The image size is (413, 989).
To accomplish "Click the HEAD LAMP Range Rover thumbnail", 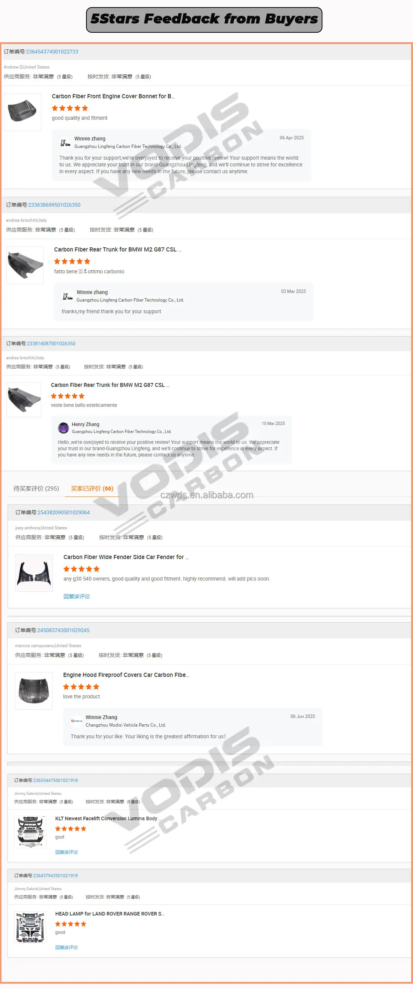I will point(30,927).
